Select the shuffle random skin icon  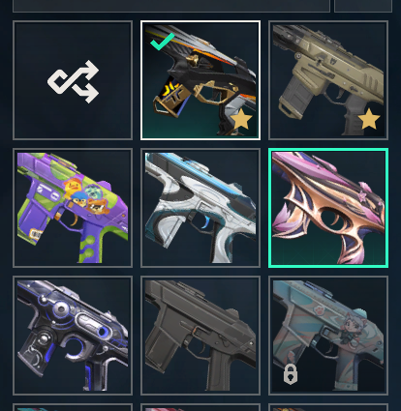[x=73, y=81]
